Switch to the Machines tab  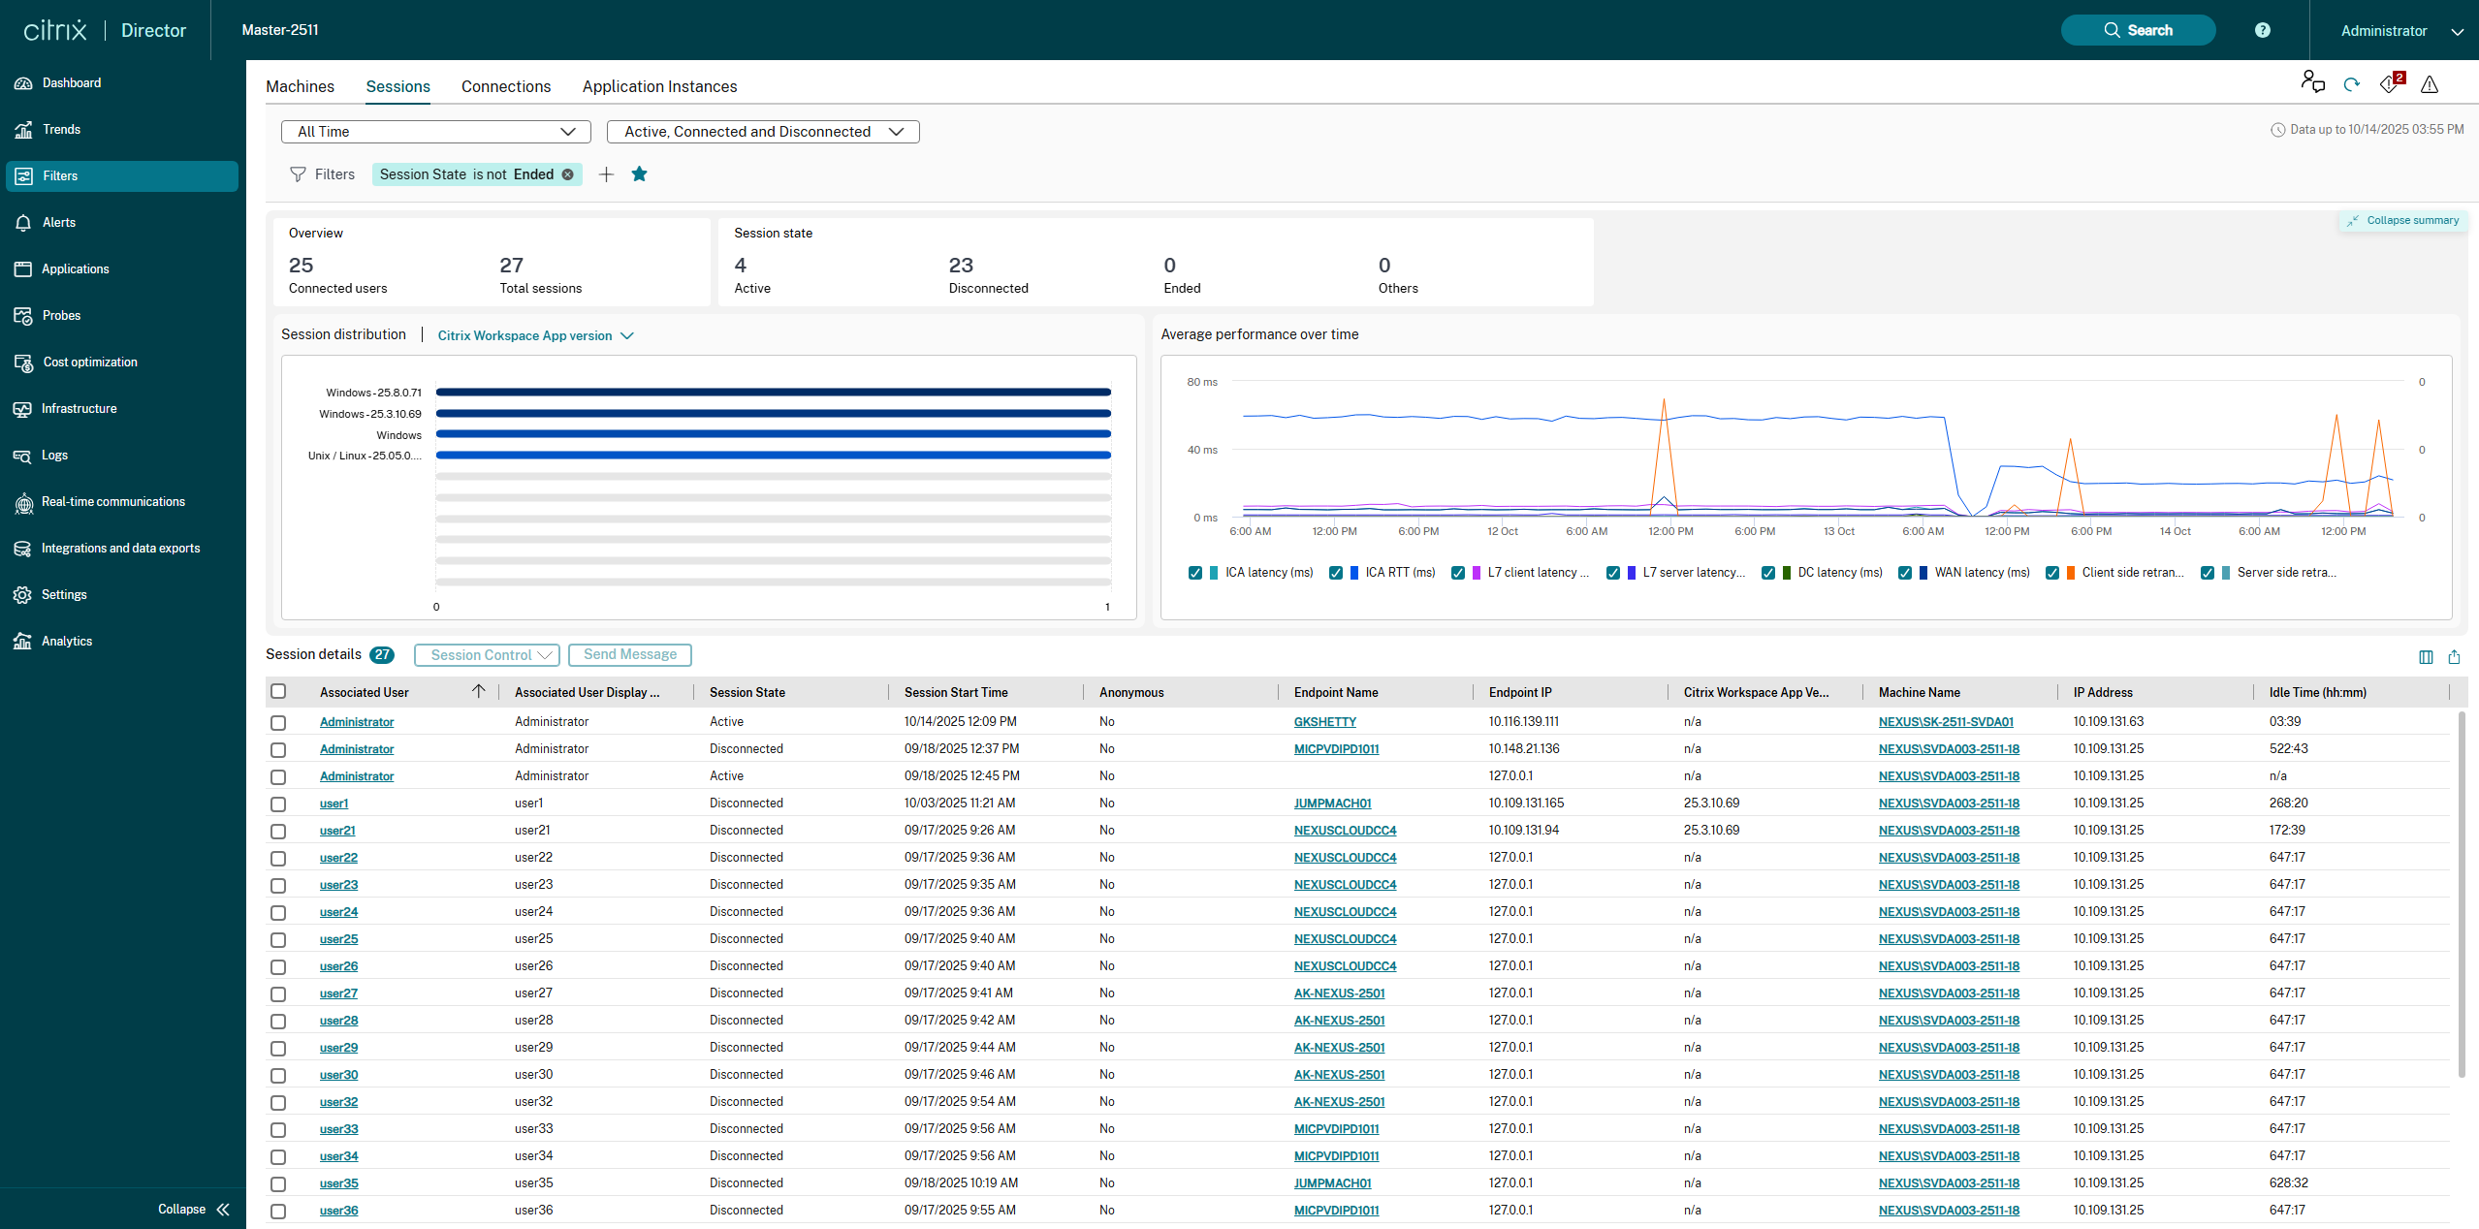click(300, 86)
